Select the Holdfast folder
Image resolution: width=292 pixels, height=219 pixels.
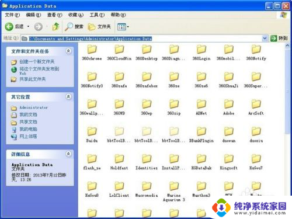pyautogui.click(x=119, y=162)
